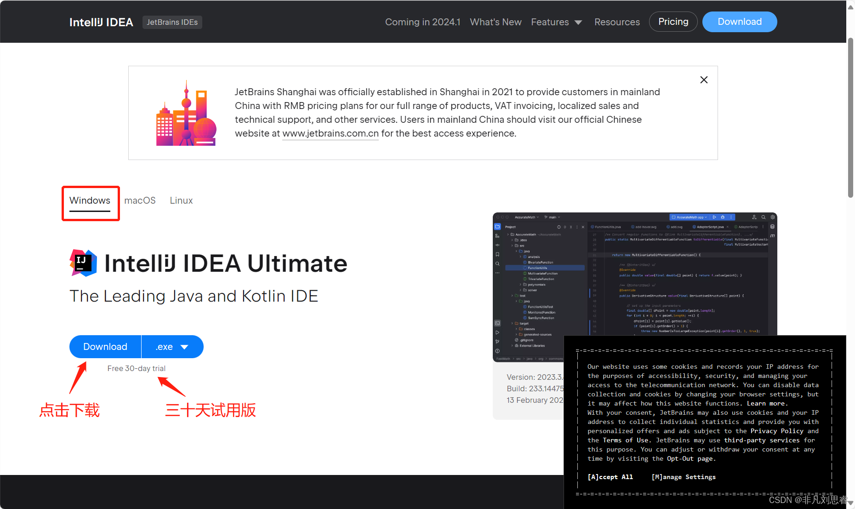
Task: Follow the www.jetbrains.com.cn link
Action: 331,133
